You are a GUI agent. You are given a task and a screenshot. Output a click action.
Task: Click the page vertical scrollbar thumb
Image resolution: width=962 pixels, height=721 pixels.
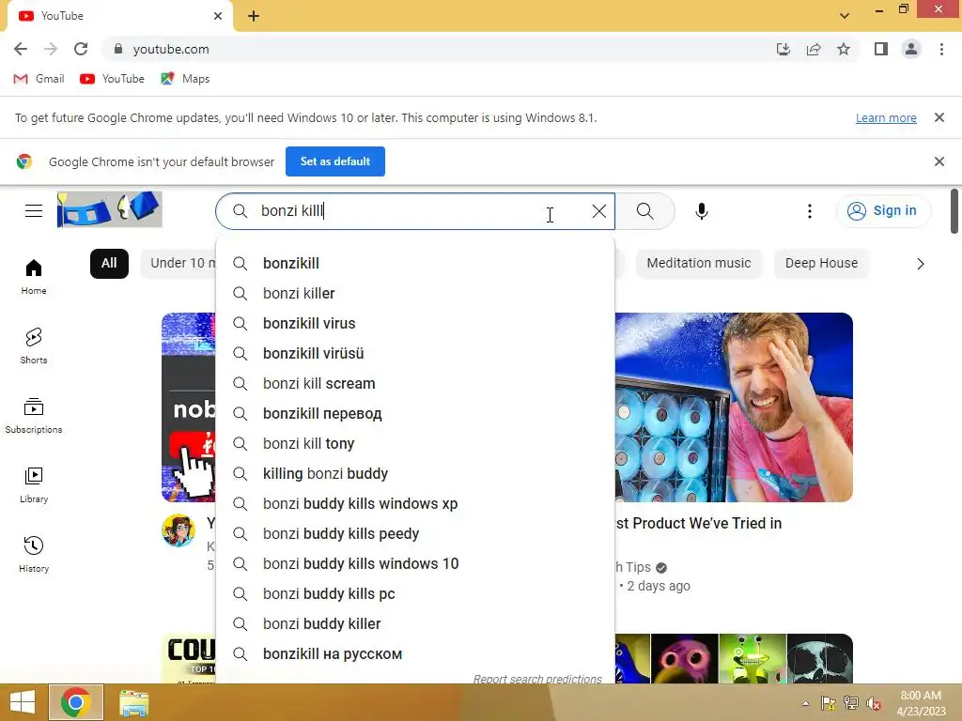(x=954, y=211)
